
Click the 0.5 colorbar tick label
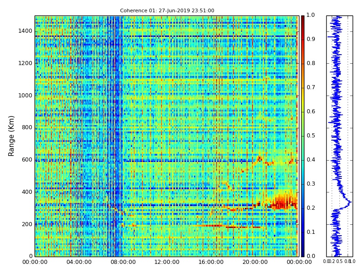[311, 136]
